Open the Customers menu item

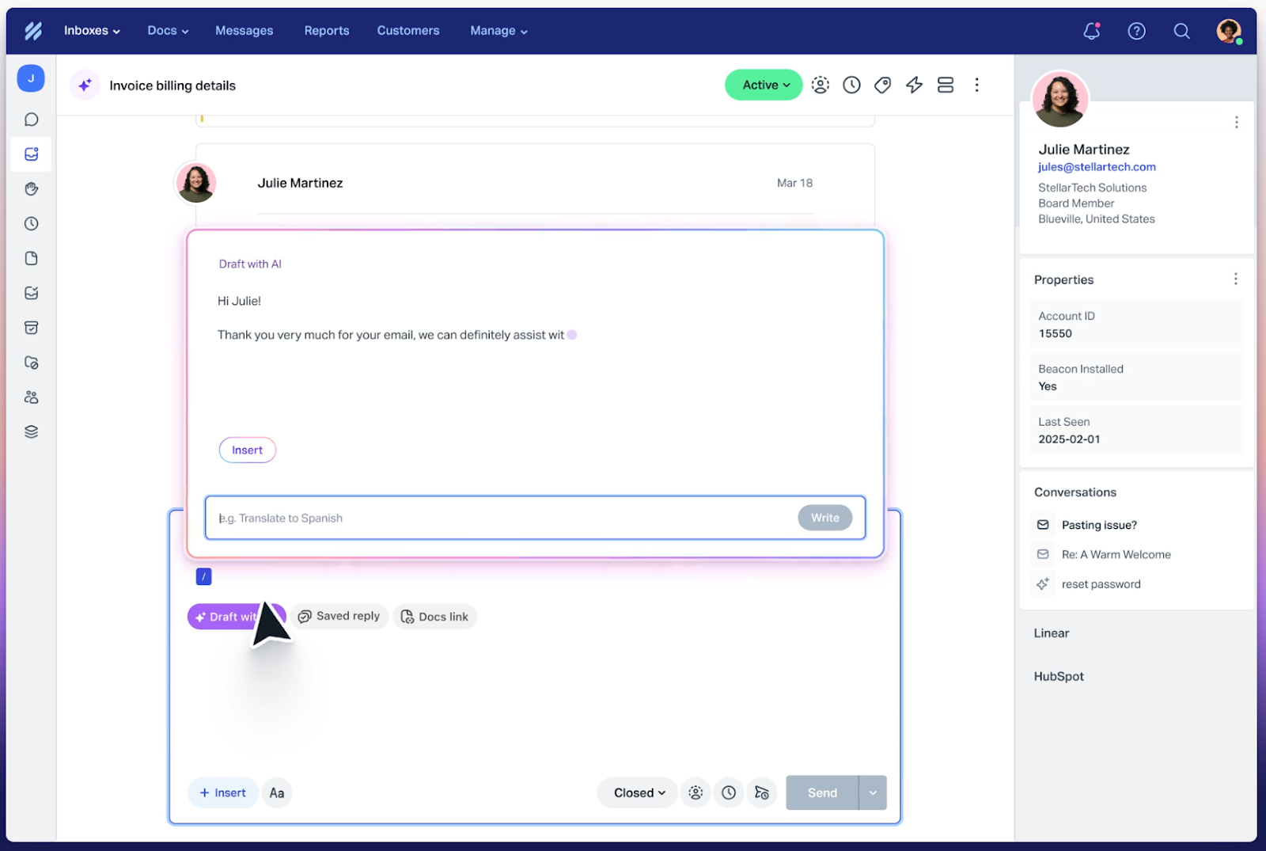click(408, 31)
